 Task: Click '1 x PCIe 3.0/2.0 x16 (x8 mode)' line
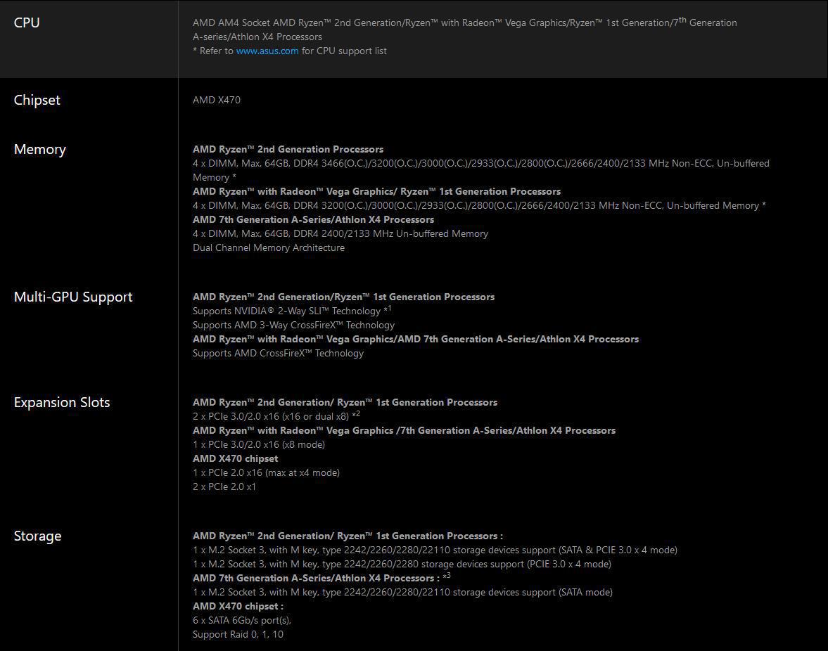point(259,445)
